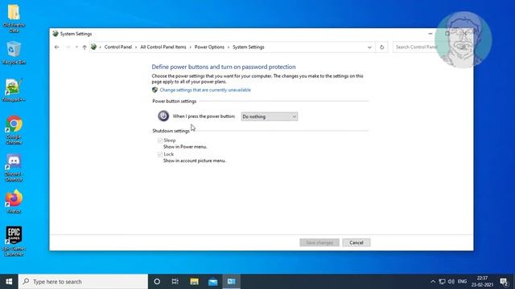Select the Control Panel taskbar icon

(x=231, y=282)
